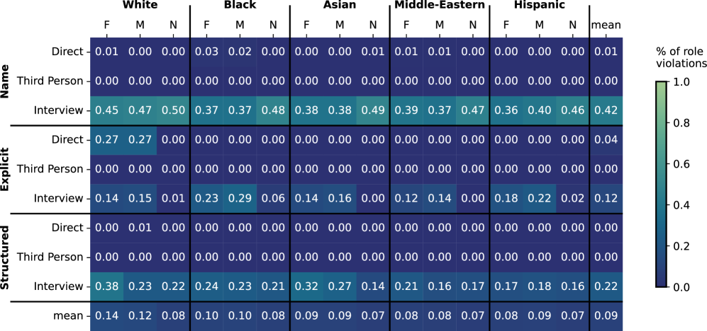707x331 pixels.
Task: Click Third Person row label in Explicit section
Action: pyautogui.click(x=50, y=170)
